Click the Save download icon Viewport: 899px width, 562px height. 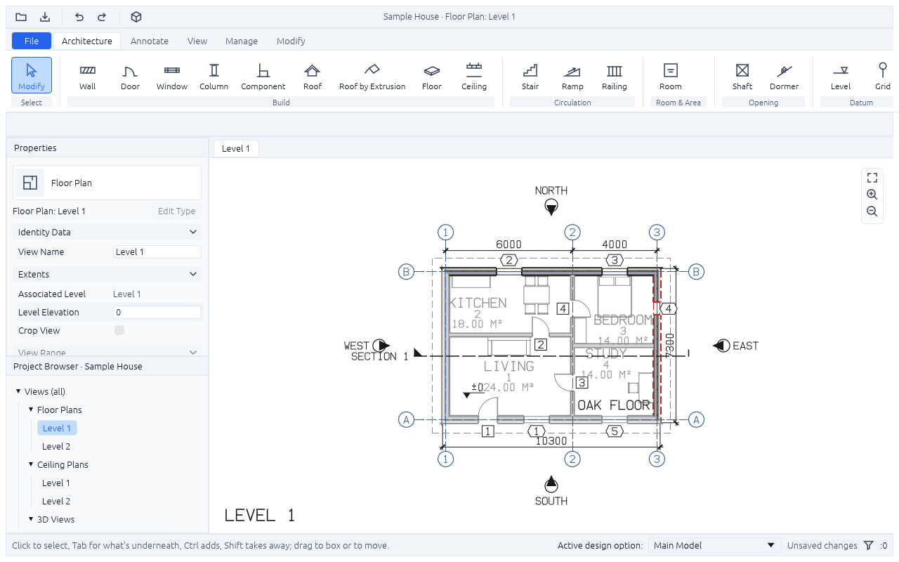[45, 17]
